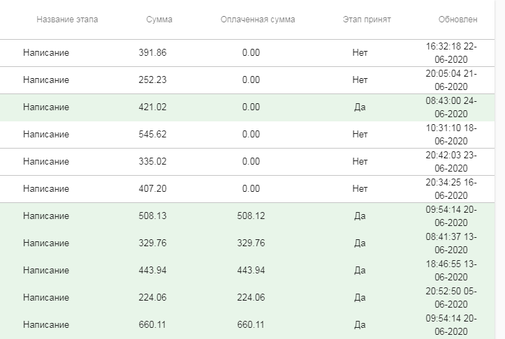Click the paid amount 660.11

tap(251, 324)
